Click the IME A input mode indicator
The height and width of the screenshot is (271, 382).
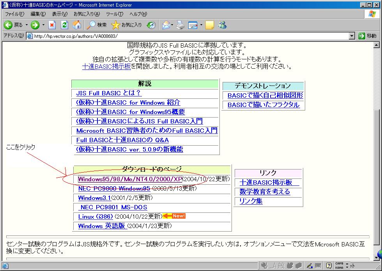[274, 266]
